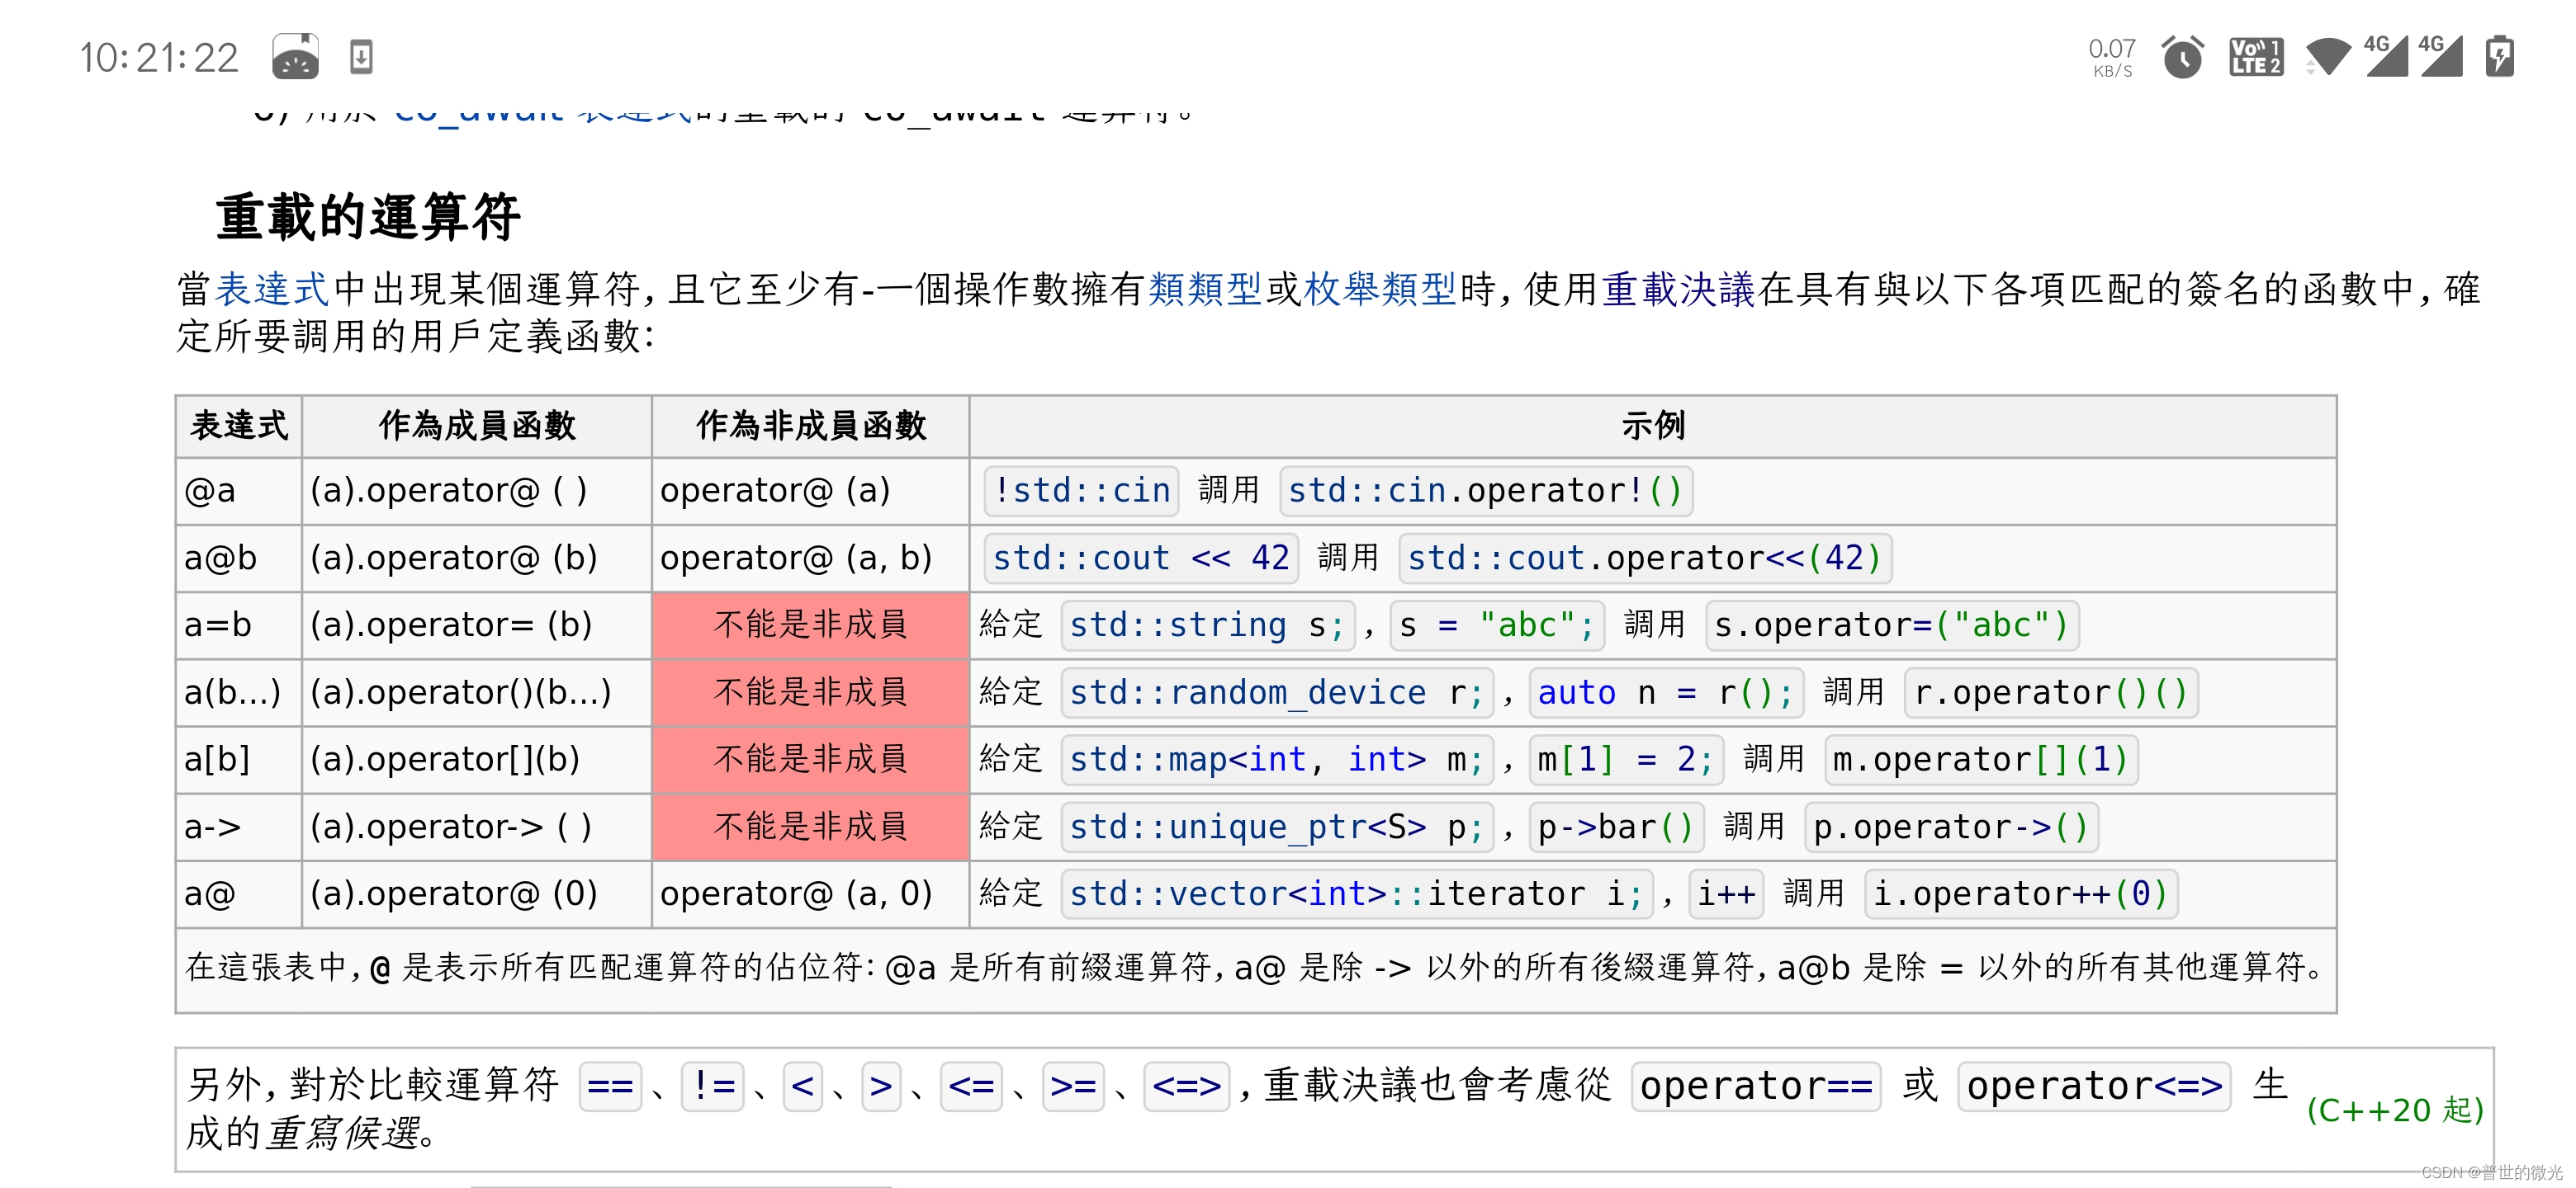Click the 示例 column header
The image size is (2576, 1188).
pyautogui.click(x=1653, y=426)
